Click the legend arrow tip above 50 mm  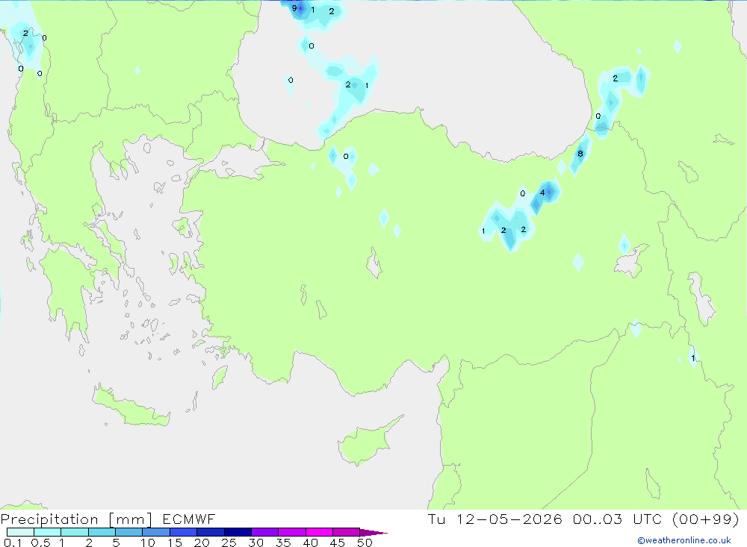click(x=374, y=533)
